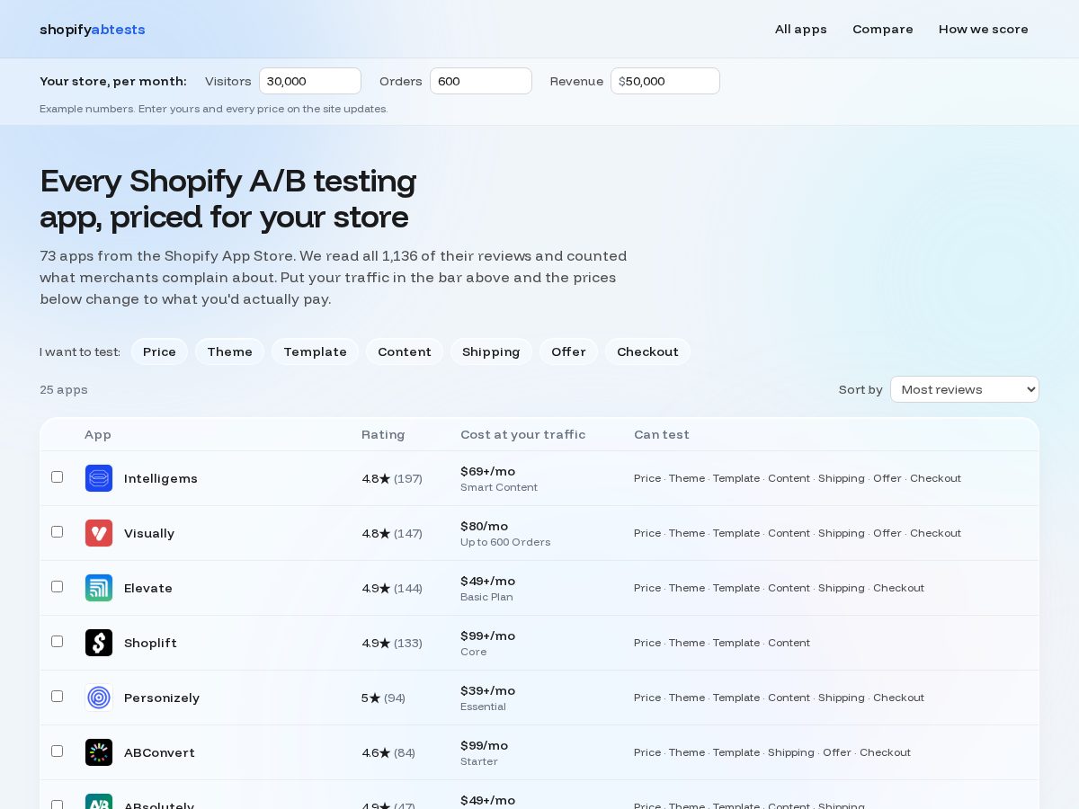Filter by Content test type
The image size is (1079, 809).
(x=405, y=351)
